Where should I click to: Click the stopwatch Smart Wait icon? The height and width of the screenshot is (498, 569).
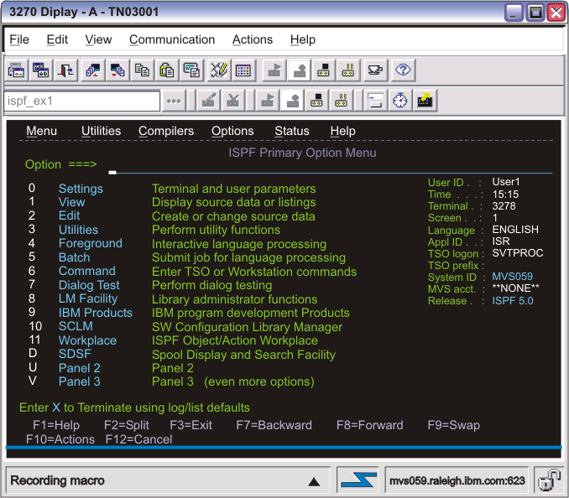click(400, 101)
